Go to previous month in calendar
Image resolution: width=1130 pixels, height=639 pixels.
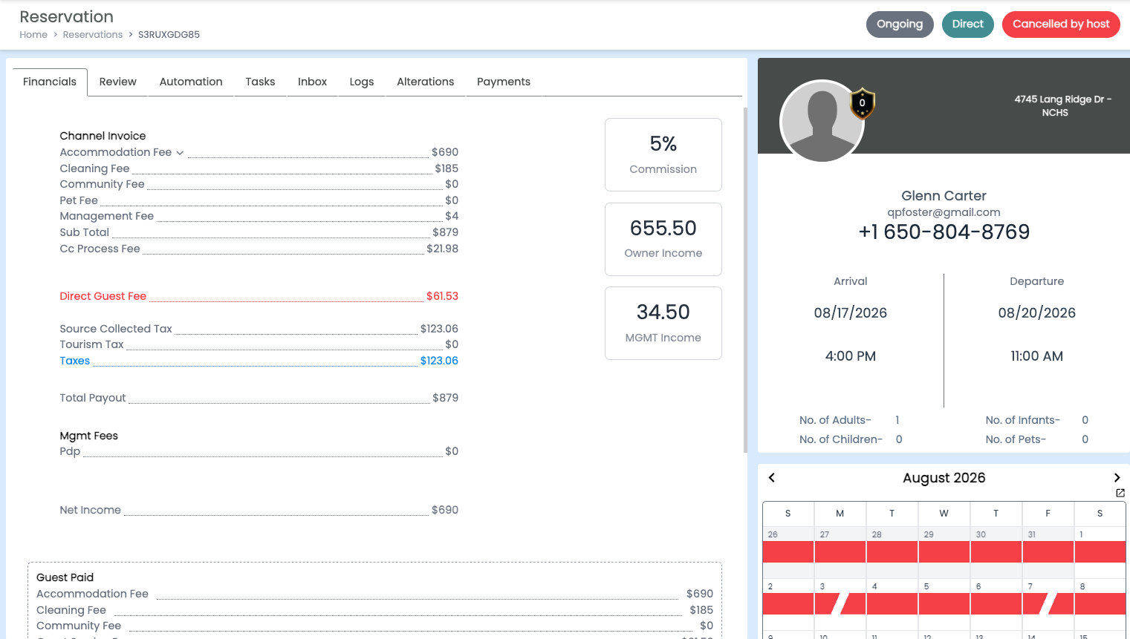click(x=772, y=478)
